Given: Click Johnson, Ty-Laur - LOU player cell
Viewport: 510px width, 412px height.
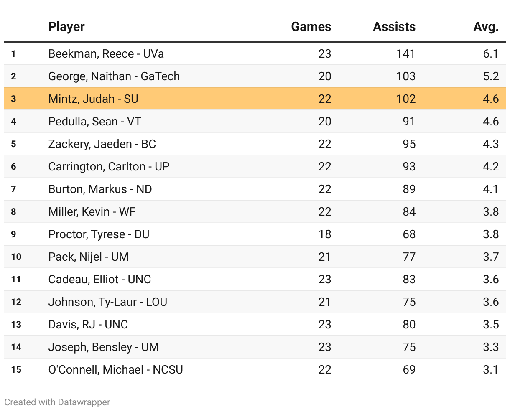Looking at the screenshot, I should click(108, 302).
